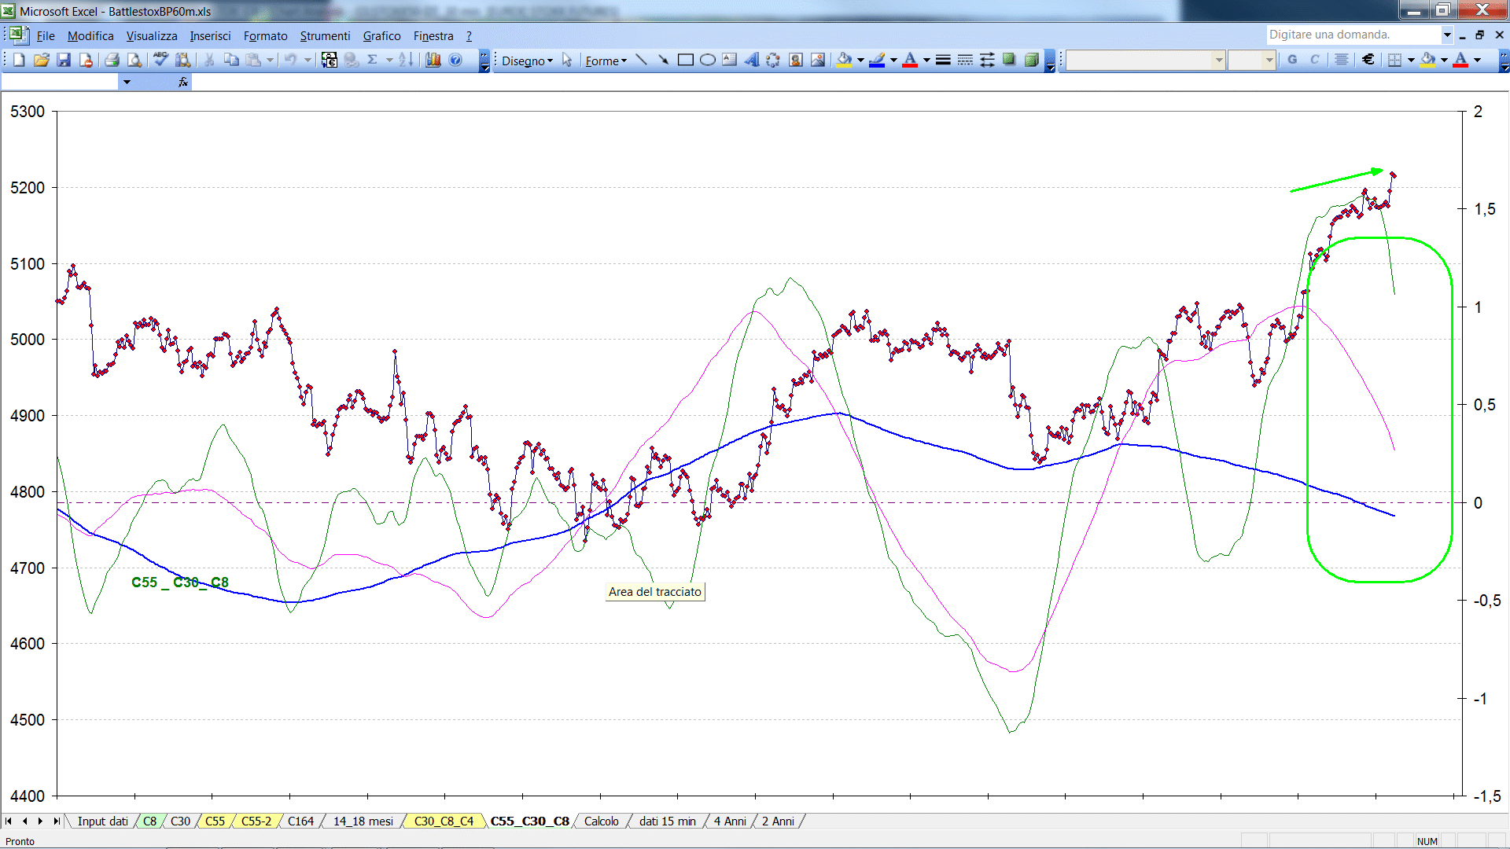Insert a diagram or organization chart

pyautogui.click(x=773, y=60)
